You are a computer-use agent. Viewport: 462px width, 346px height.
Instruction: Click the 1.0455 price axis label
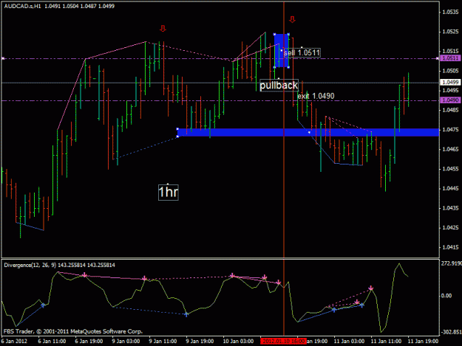click(x=450, y=169)
